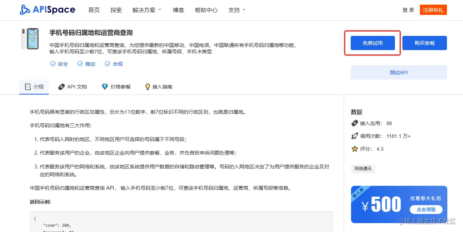The height and width of the screenshot is (232, 463).
Task: Click the 价格套餐 diamond icon
Action: 104,87
